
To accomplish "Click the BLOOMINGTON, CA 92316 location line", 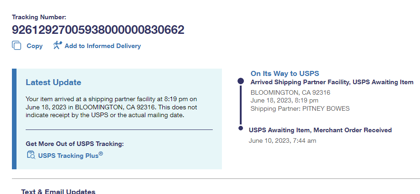I will (x=290, y=92).
